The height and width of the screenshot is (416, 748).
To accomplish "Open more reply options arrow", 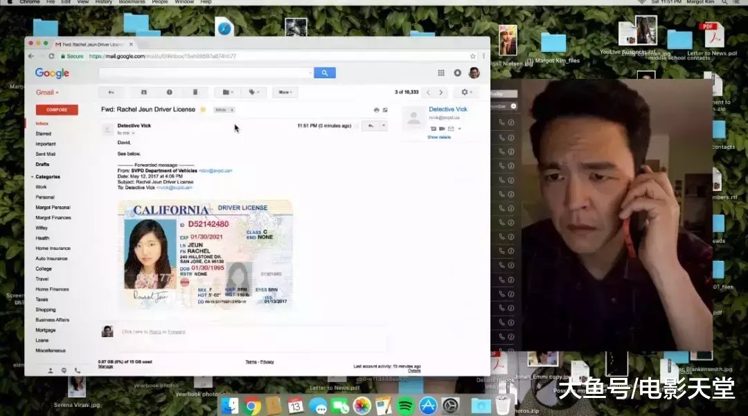I will [384, 126].
